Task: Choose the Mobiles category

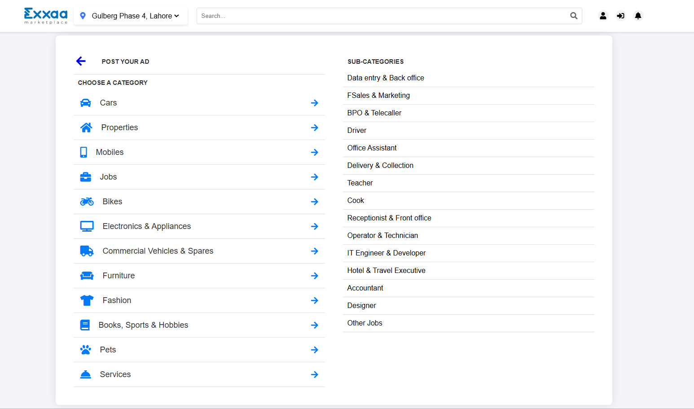Action: [110, 152]
